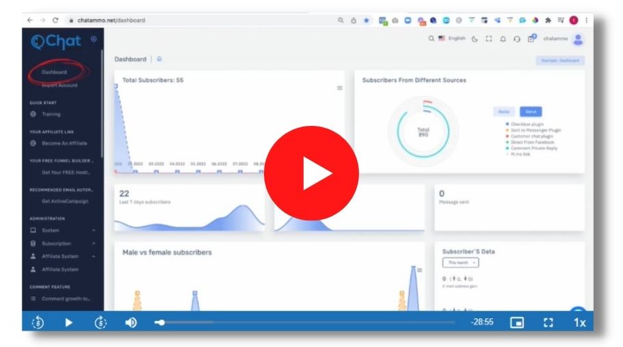Open Import Account in the sidebar

(x=59, y=85)
